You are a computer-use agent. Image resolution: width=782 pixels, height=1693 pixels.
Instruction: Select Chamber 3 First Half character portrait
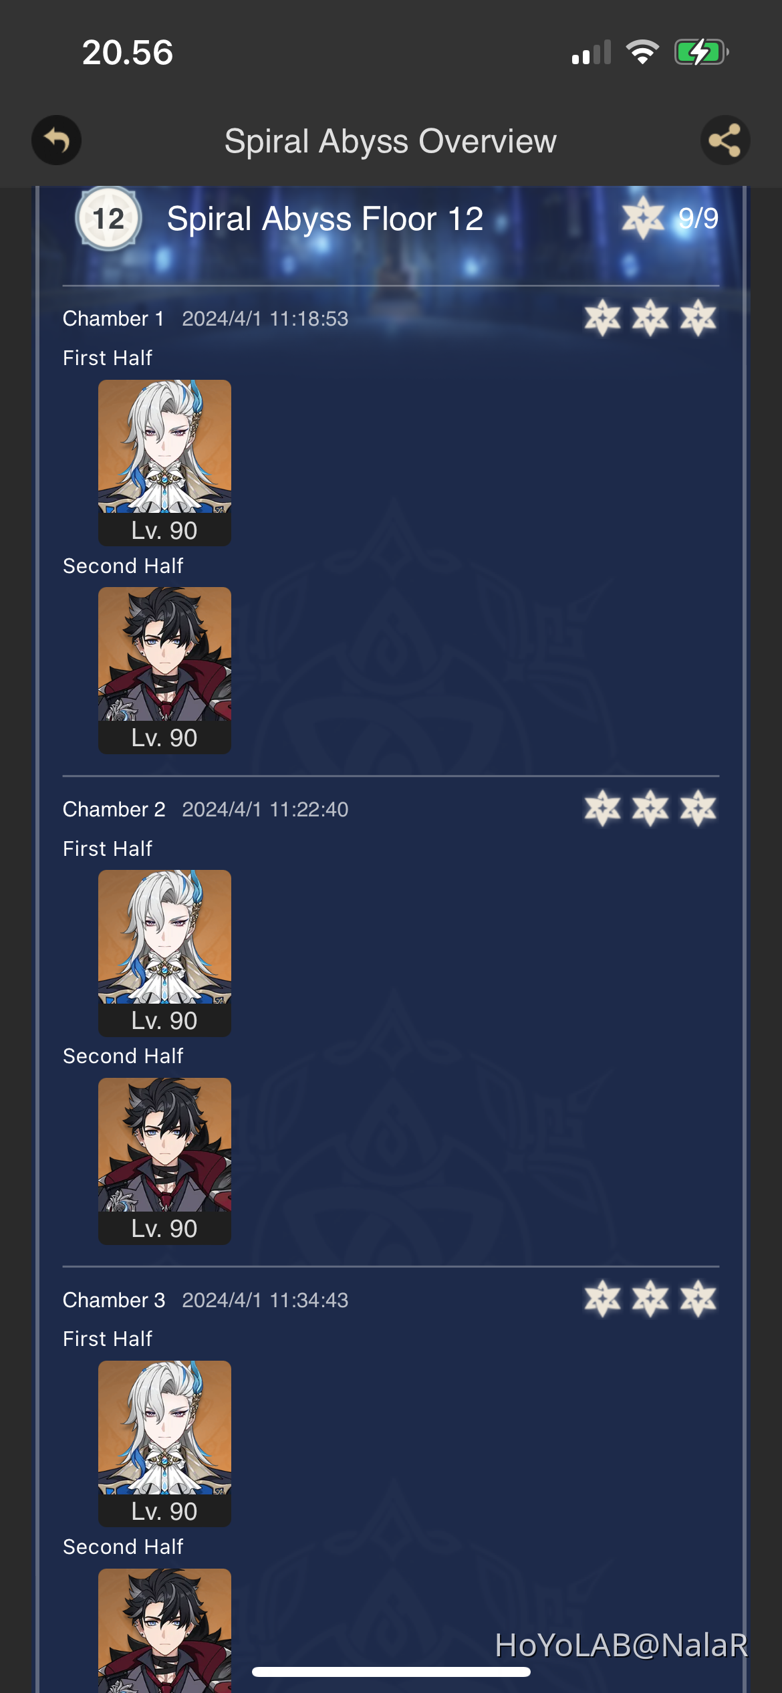pos(164,1444)
